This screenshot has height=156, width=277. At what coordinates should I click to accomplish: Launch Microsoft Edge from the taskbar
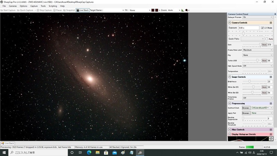(89, 153)
